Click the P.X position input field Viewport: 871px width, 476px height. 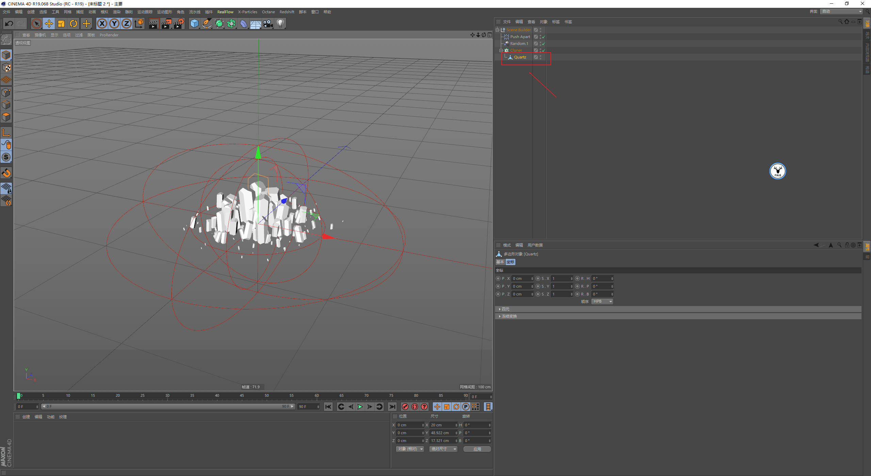[x=521, y=278]
